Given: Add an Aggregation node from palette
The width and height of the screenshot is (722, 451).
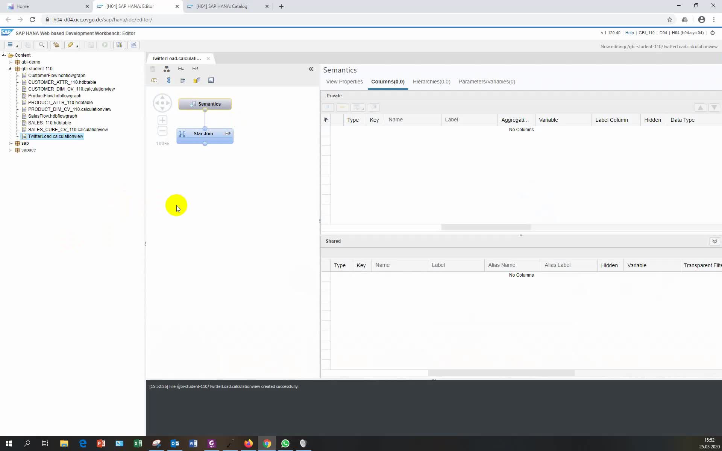Looking at the screenshot, I should 196,80.
